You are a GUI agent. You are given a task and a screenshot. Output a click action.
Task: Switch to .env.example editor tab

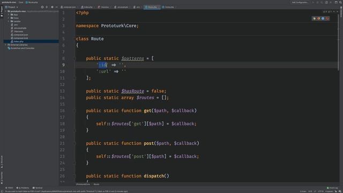(122, 7)
